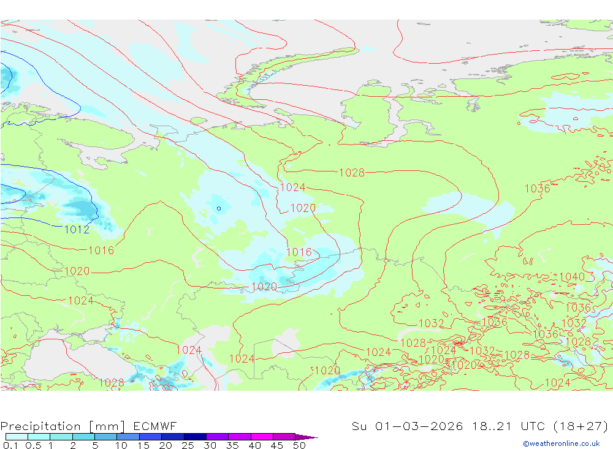
Task: Pick the 35–40 mm legend color
Action: 240,437
